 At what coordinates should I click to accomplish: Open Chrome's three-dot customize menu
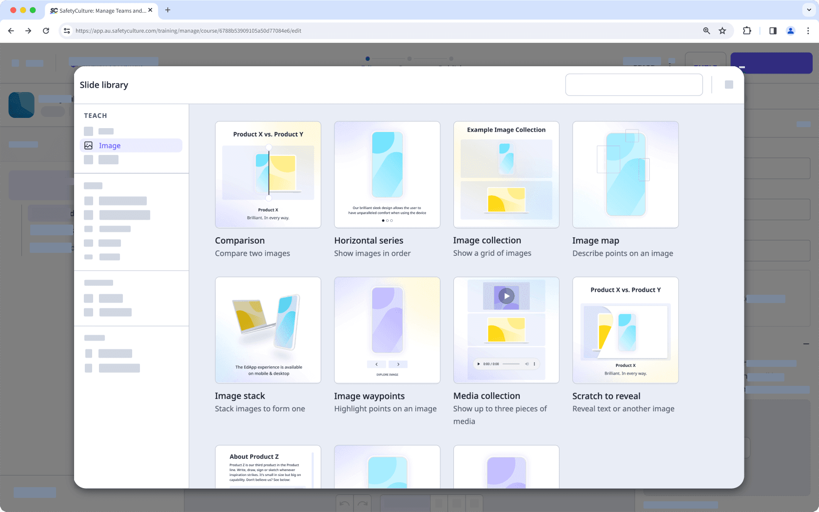(808, 30)
